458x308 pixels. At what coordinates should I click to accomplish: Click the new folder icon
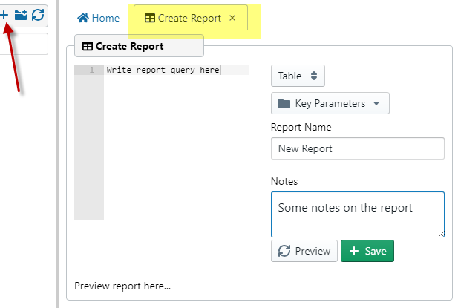click(21, 14)
